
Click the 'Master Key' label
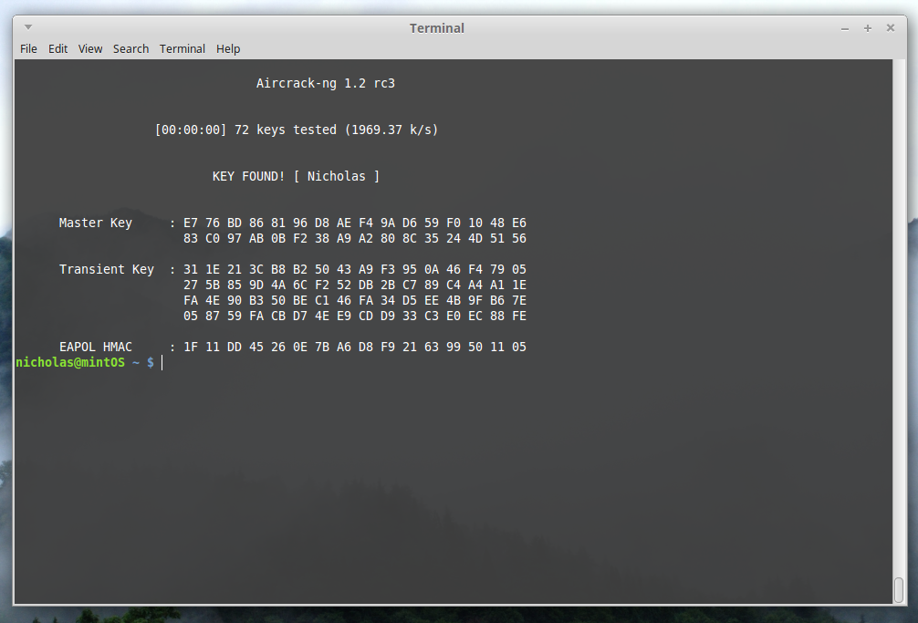96,223
